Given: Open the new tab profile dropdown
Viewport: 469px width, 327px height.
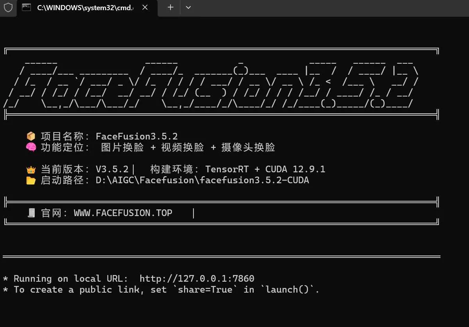Looking at the screenshot, I should tap(188, 7).
